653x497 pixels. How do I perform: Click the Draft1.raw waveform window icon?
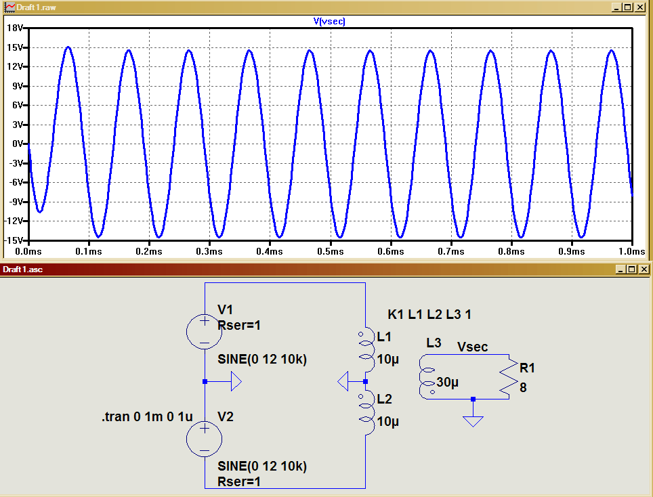click(9, 7)
